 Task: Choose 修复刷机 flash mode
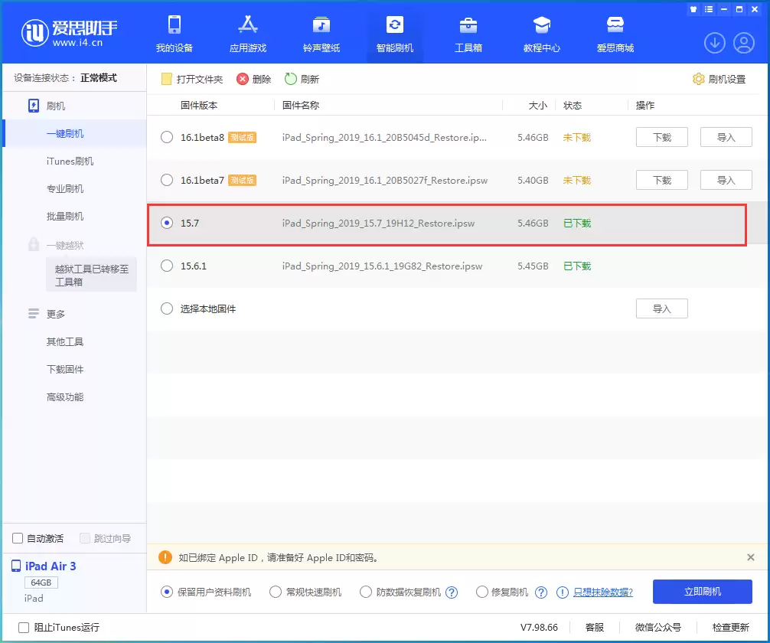click(x=482, y=592)
